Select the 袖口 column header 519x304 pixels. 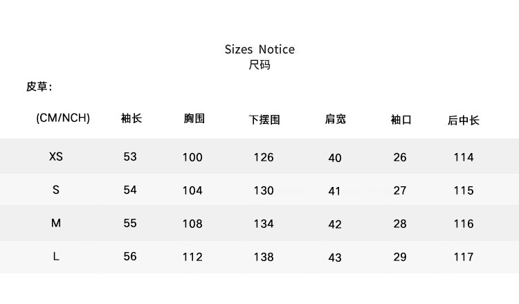pos(401,120)
